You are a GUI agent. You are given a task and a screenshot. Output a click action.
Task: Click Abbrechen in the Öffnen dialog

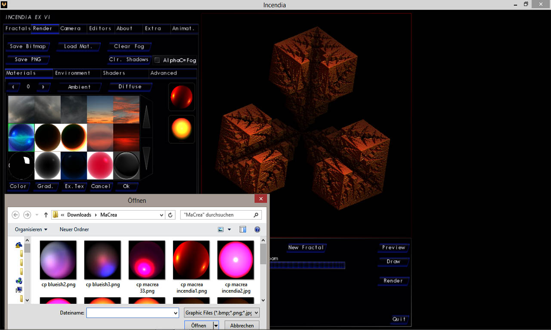pyautogui.click(x=242, y=326)
